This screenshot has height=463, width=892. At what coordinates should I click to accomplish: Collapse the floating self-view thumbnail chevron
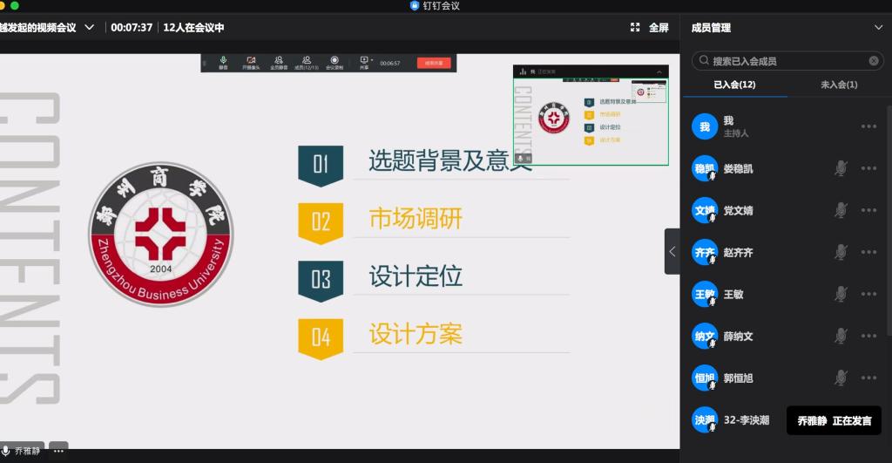point(659,71)
